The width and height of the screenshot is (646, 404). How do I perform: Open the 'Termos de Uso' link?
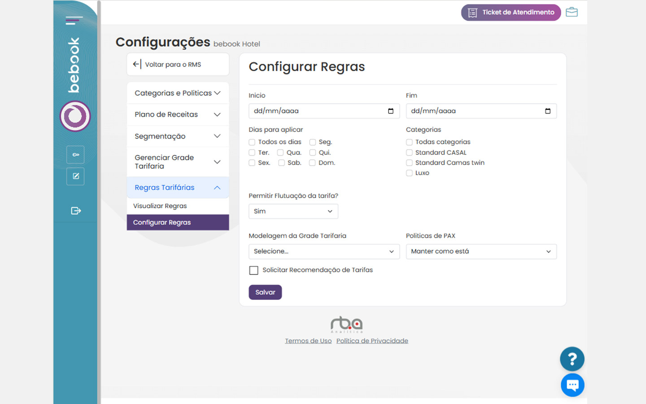pos(308,341)
